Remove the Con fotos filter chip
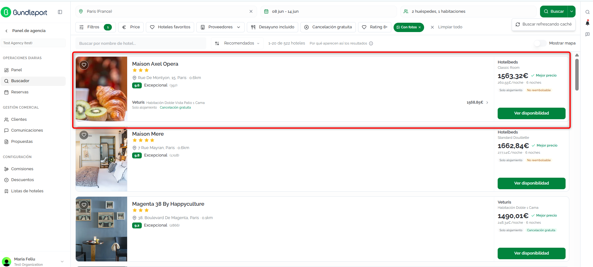 419,27
